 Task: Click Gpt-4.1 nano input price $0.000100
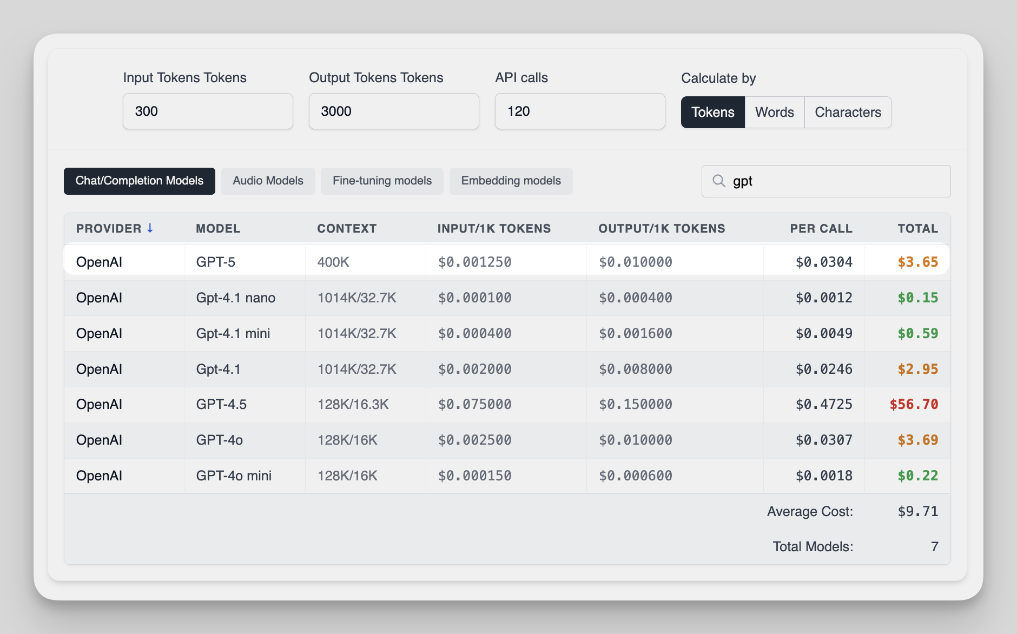click(x=474, y=298)
